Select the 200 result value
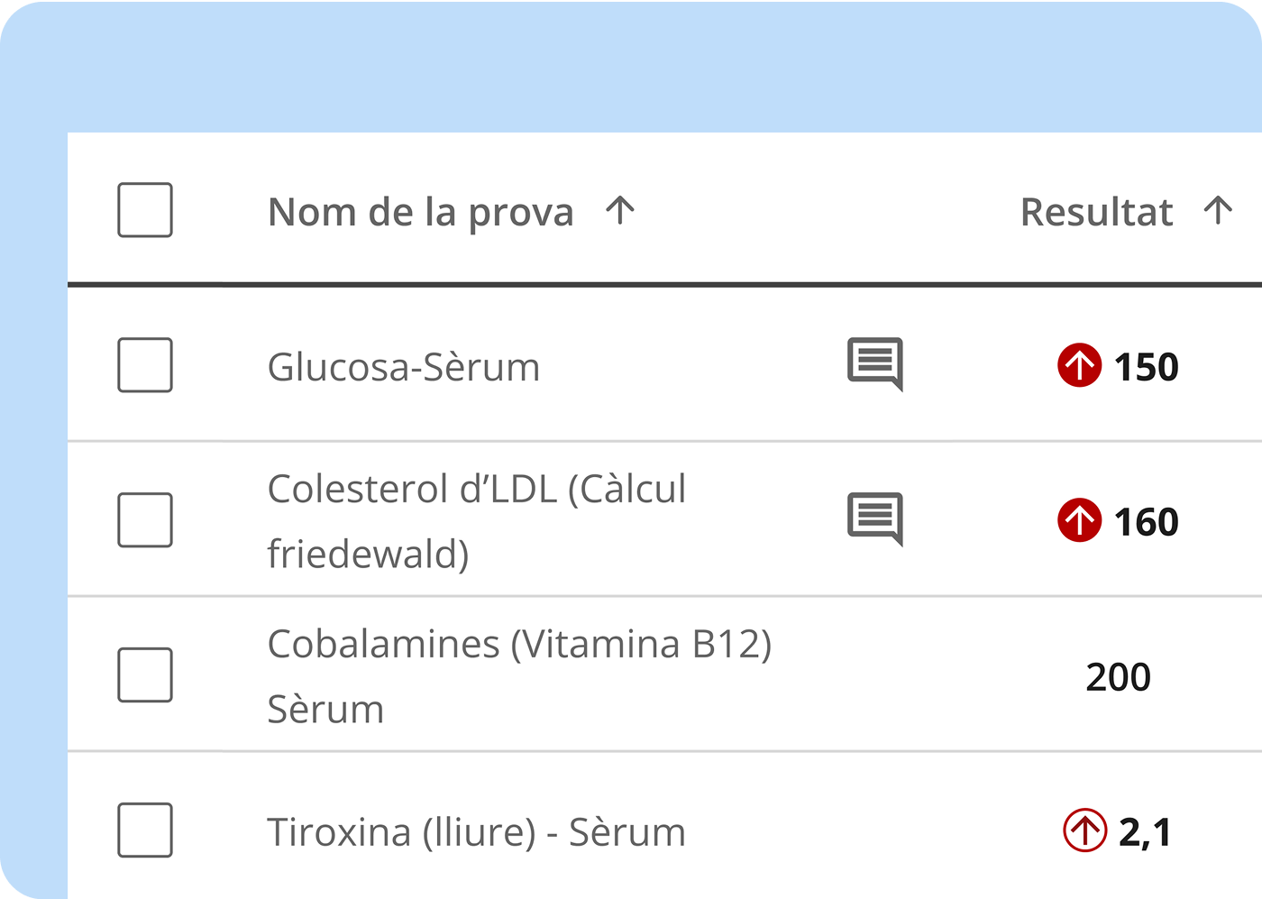 1119,677
